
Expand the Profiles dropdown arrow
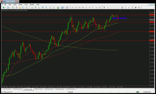[10, 8]
